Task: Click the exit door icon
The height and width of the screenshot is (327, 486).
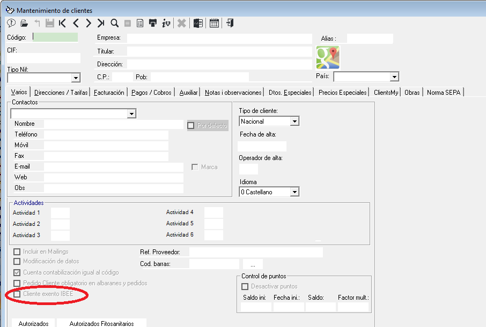Action: (x=230, y=23)
